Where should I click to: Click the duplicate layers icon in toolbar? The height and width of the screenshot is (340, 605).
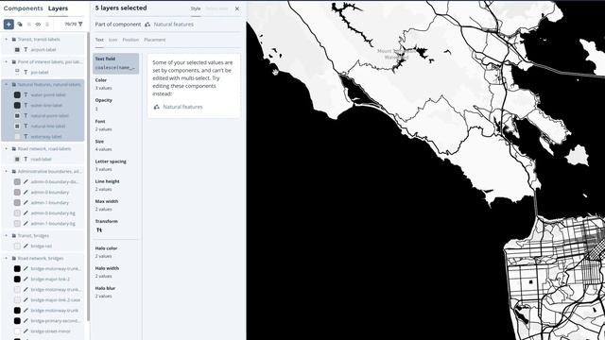coord(20,25)
